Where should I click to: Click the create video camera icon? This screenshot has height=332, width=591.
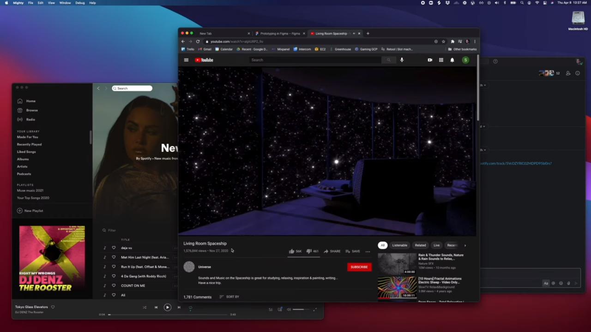pyautogui.click(x=430, y=60)
